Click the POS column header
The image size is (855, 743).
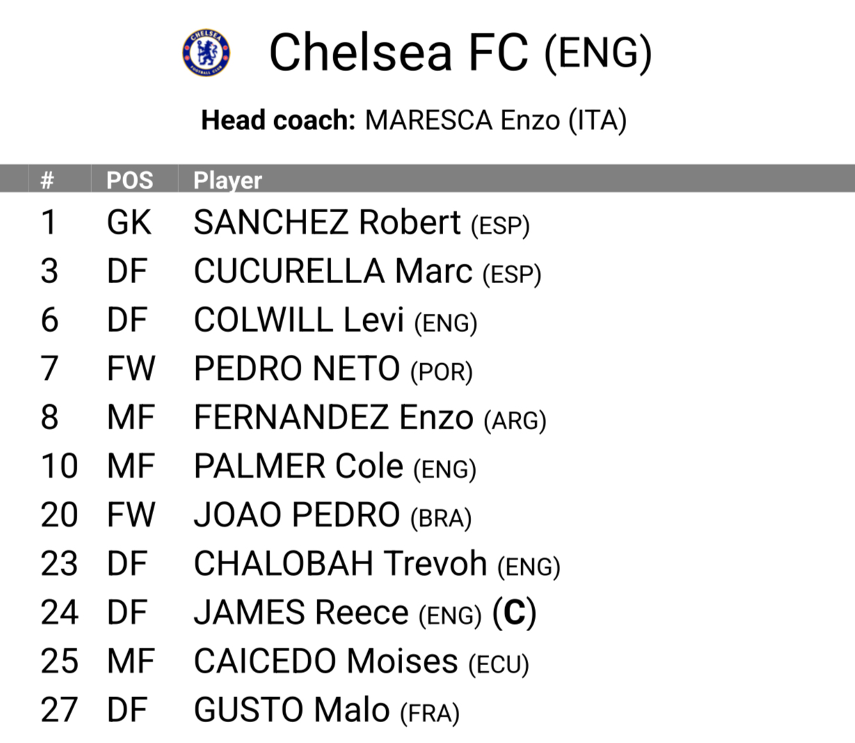click(129, 180)
